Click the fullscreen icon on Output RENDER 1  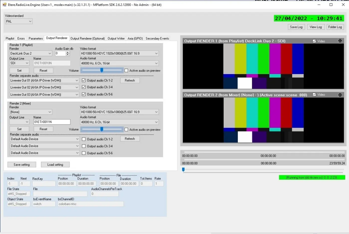pyautogui.click(x=340, y=41)
